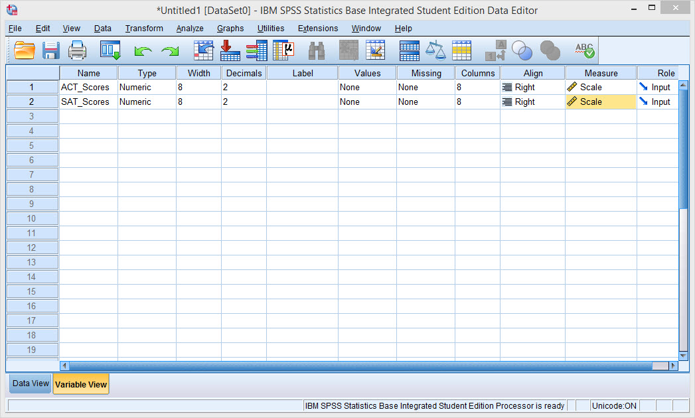Recall recently used dialogs icon
This screenshot has width=695, height=418.
tap(110, 50)
